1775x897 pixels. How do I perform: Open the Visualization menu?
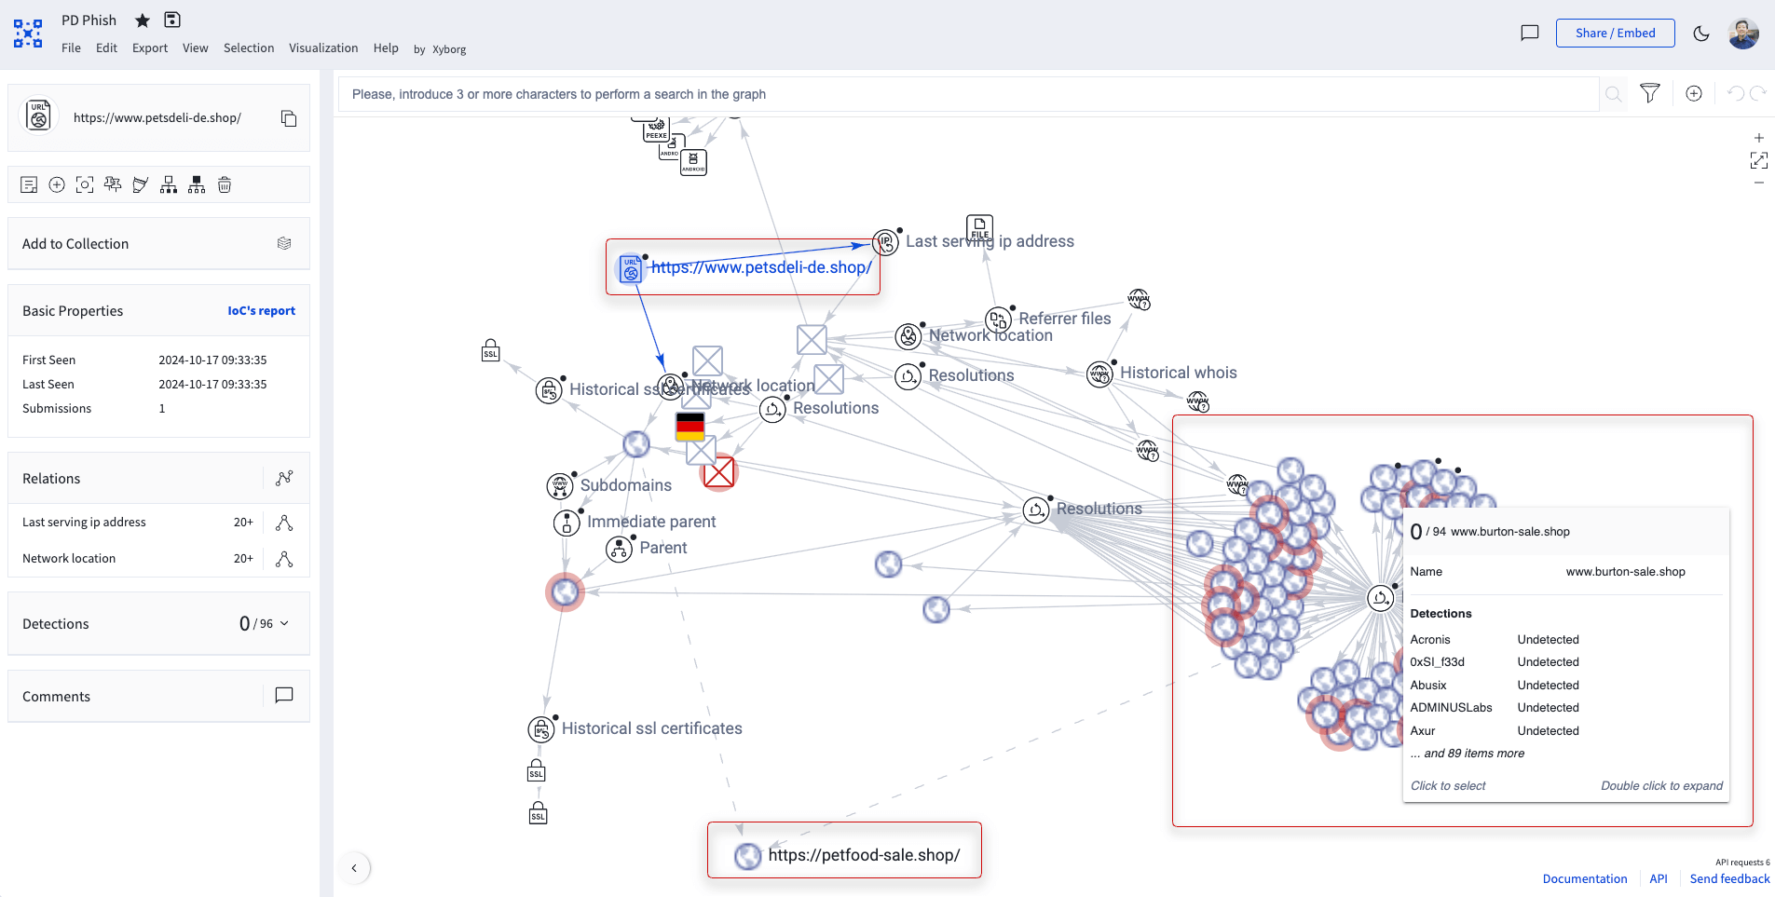(323, 48)
